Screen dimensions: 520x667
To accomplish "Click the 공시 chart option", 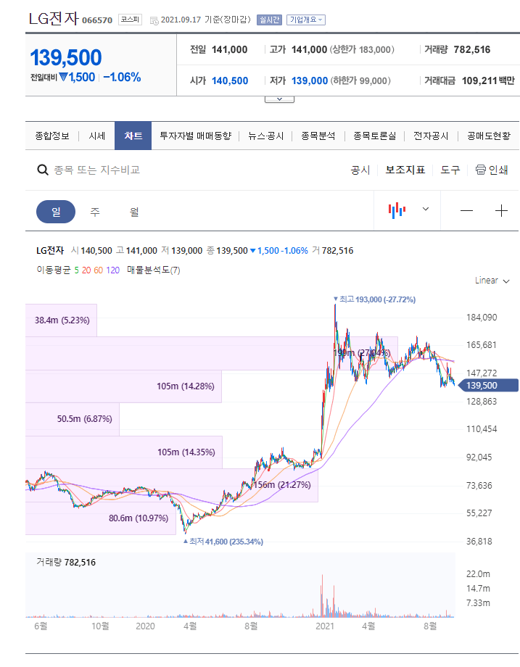I will click(360, 170).
